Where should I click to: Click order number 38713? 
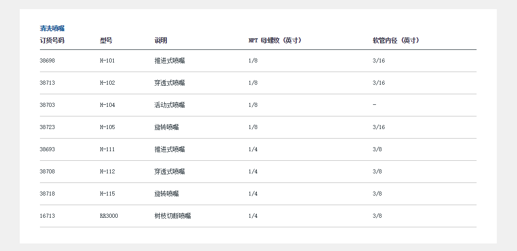click(48, 83)
